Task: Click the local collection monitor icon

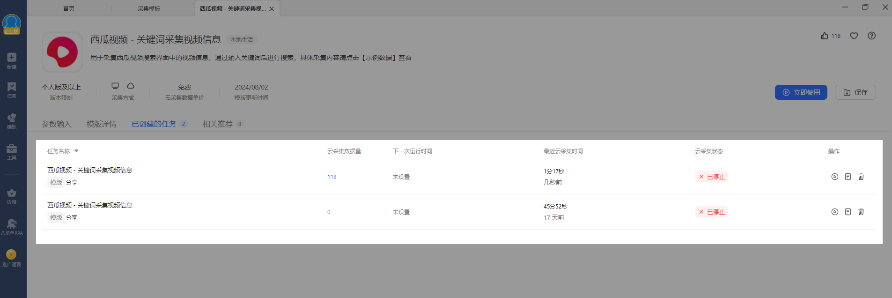Action: click(115, 86)
